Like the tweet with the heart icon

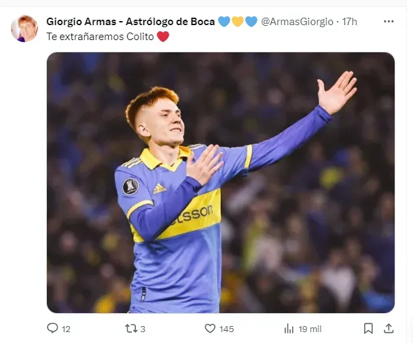tap(210, 328)
